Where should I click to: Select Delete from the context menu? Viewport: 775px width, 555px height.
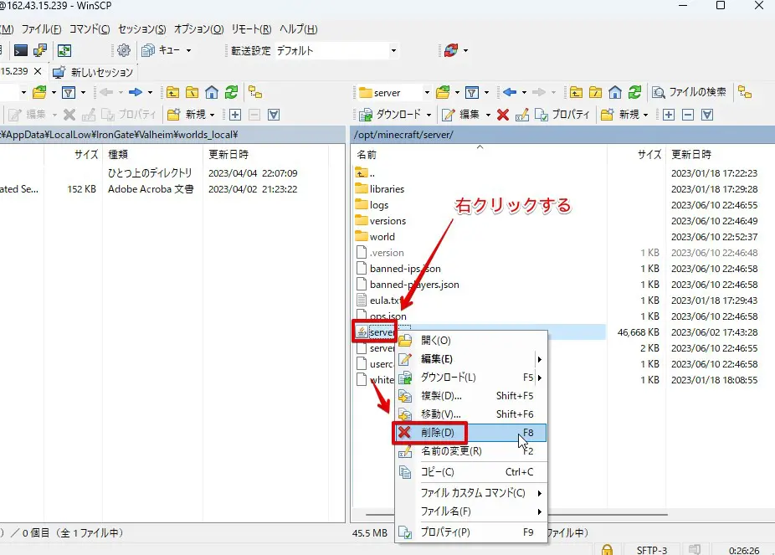coord(438,433)
